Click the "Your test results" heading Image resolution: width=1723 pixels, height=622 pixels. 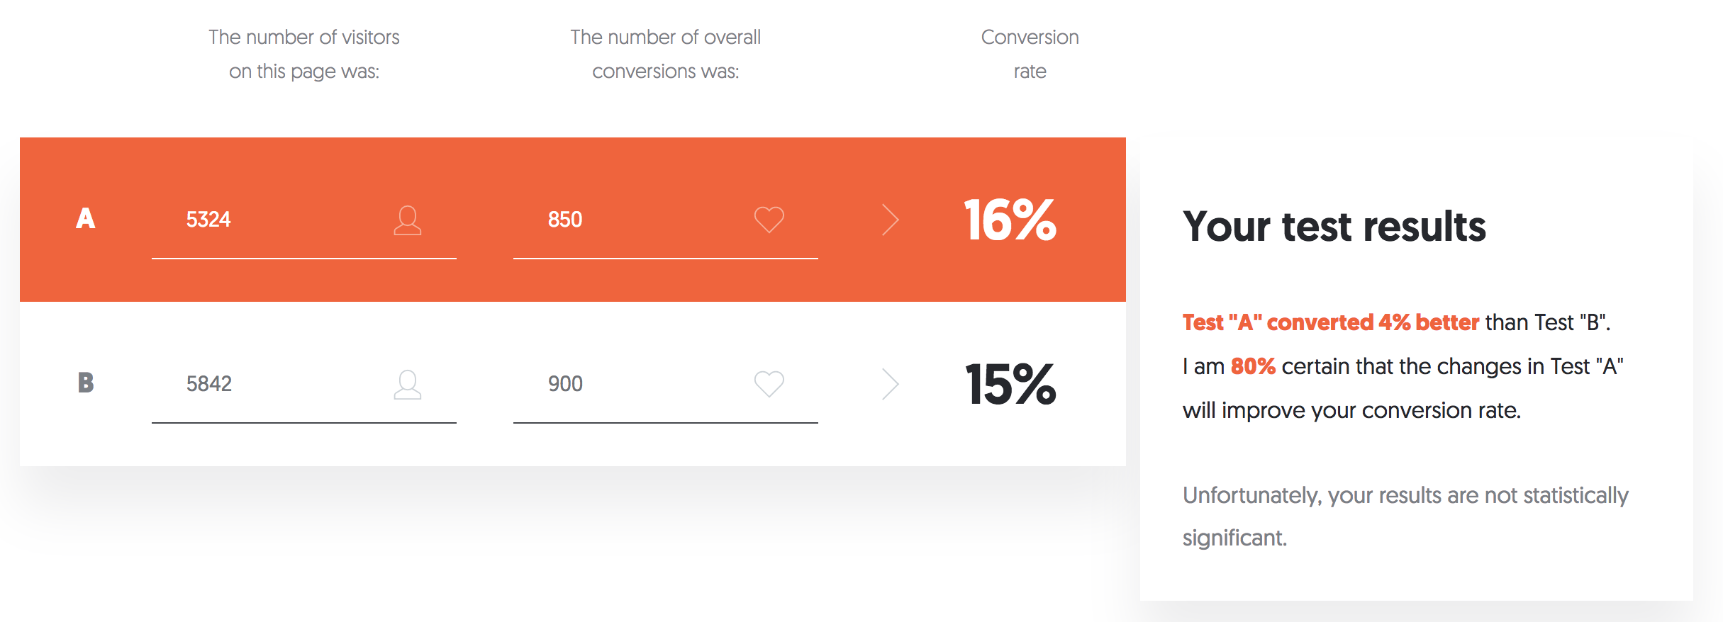click(x=1334, y=227)
